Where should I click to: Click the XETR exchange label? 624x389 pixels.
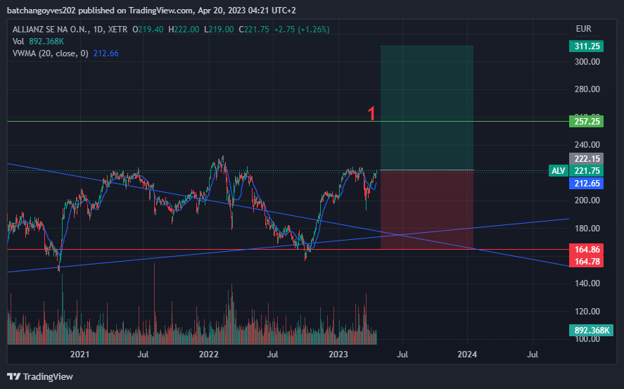pyautogui.click(x=117, y=30)
